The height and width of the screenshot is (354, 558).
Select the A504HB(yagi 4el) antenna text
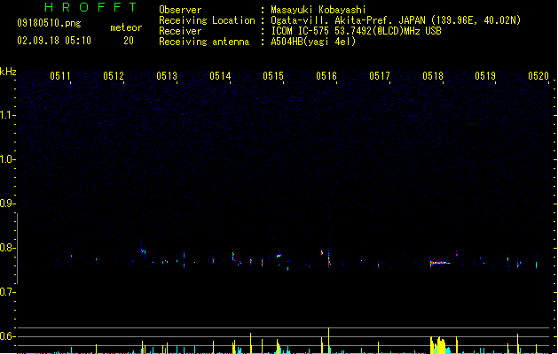click(313, 42)
